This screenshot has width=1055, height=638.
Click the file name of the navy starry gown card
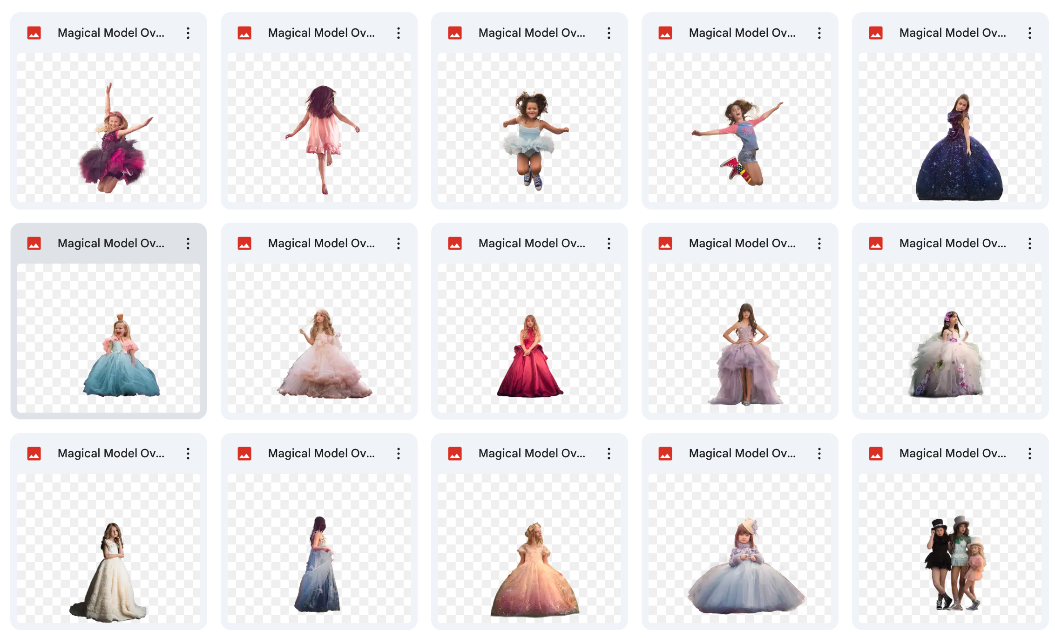pos(952,33)
